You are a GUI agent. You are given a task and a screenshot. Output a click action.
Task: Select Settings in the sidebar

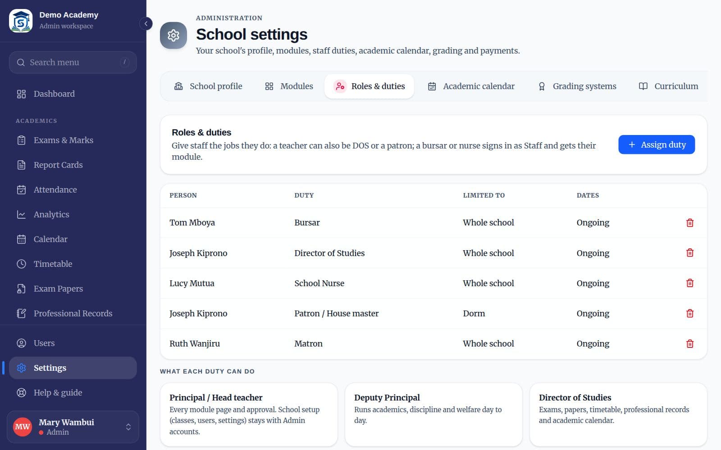73,368
